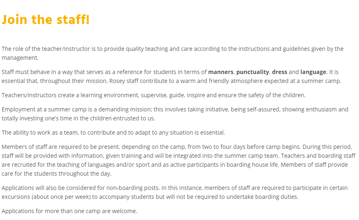
Task: Click the paragraph starting "The role of the teacher/instructor"
Action: (172, 49)
